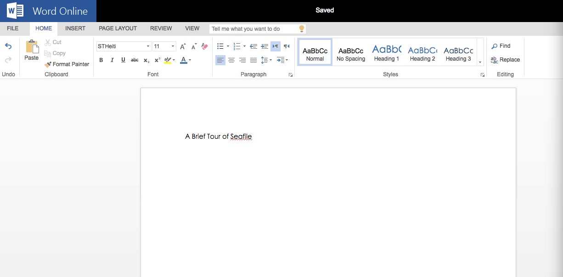Toggle Italic formatting
Image resolution: width=563 pixels, height=277 pixels.
pos(112,60)
